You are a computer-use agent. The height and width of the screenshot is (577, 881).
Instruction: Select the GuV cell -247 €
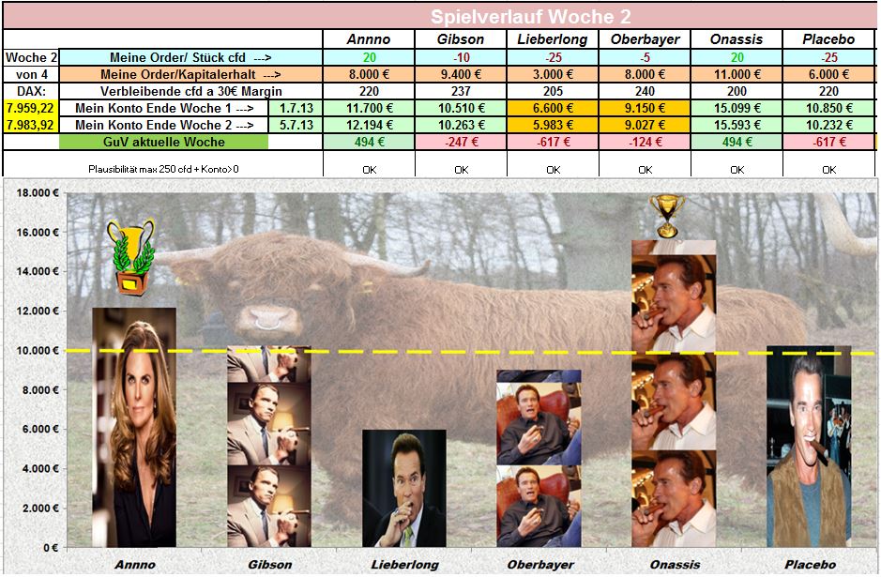[461, 142]
